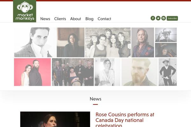Open the News menu item
191x127 pixels.
tap(45, 19)
